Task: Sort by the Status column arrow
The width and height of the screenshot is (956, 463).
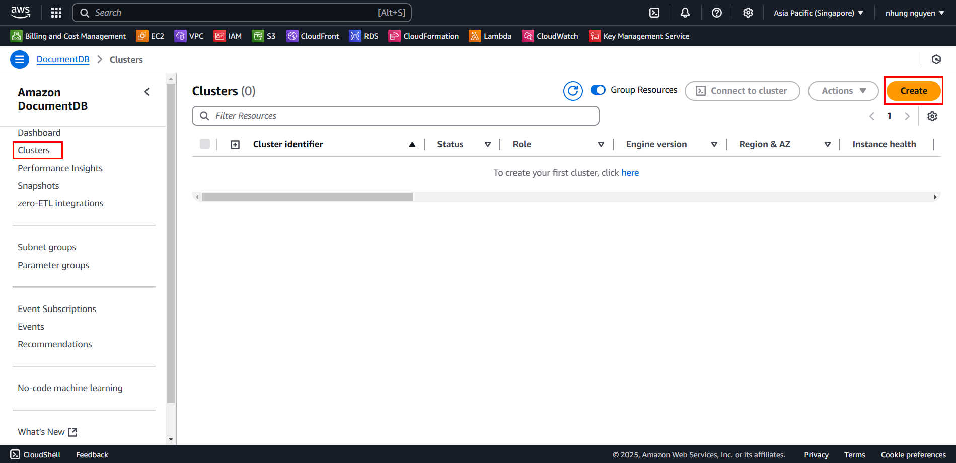Action: pyautogui.click(x=488, y=145)
